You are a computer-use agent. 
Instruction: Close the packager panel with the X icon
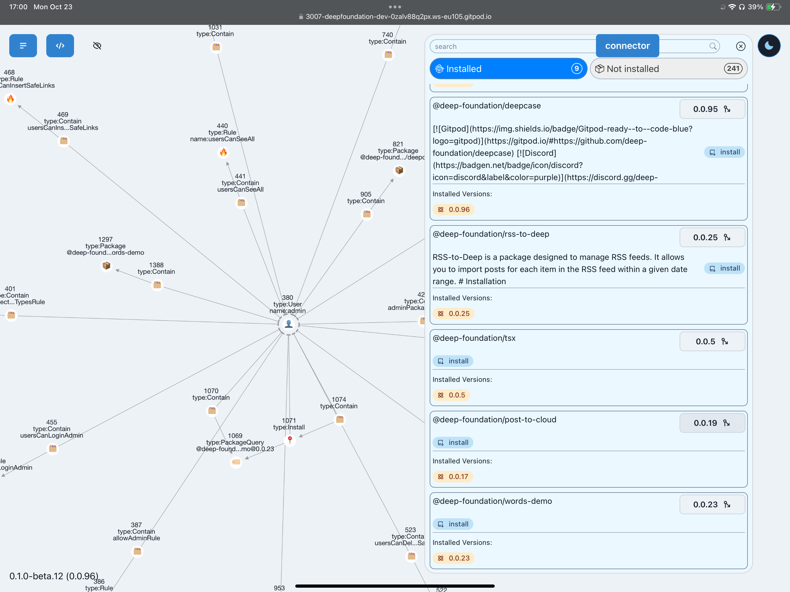[740, 47]
